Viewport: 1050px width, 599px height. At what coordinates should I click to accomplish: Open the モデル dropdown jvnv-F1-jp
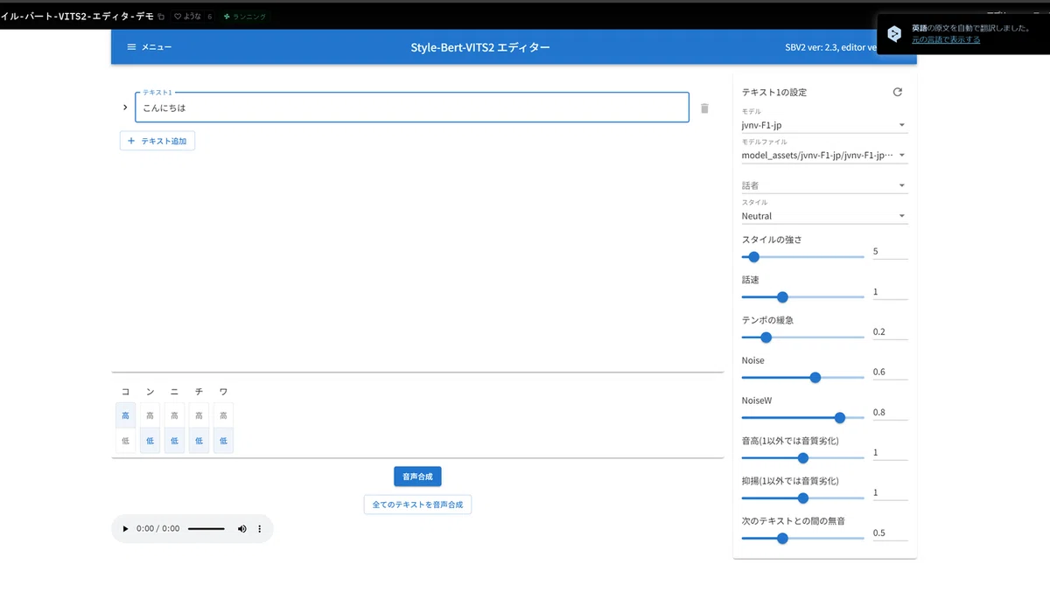coord(824,125)
